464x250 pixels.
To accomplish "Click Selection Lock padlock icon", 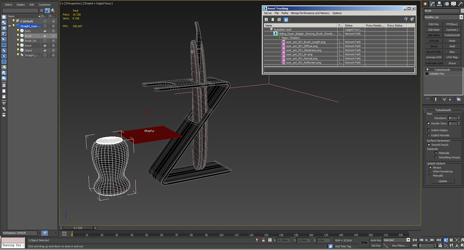I will tap(263, 240).
